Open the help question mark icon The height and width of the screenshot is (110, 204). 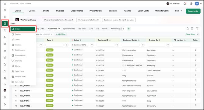[x=191, y=4]
